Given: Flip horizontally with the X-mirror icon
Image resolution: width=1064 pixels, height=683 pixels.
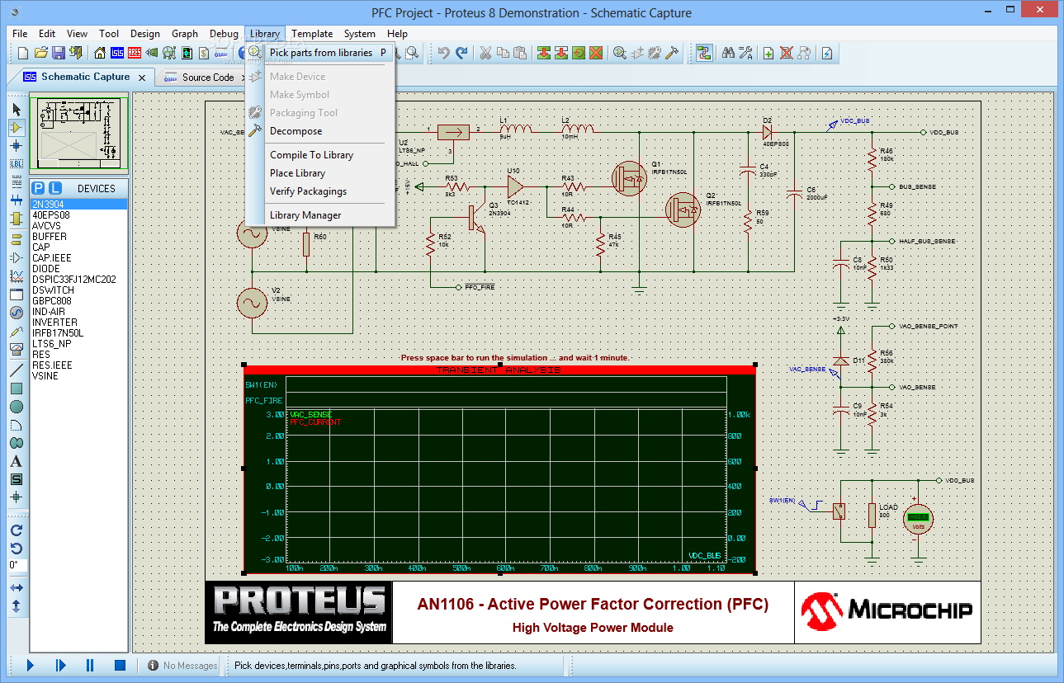Looking at the screenshot, I should click(17, 588).
